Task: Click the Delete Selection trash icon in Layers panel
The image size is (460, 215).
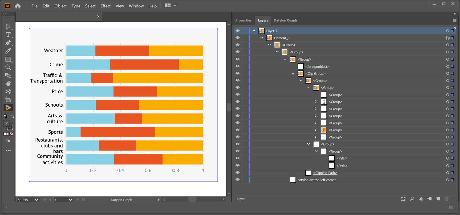Action: [447, 198]
